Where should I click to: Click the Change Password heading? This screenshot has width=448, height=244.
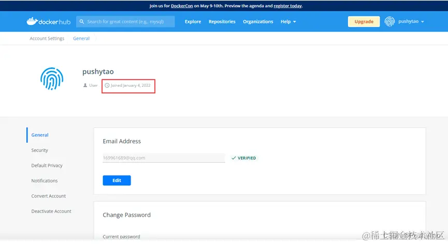(x=126, y=215)
